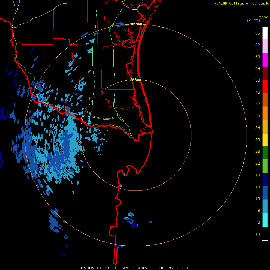
Task: Click the '18' legend value
Action: 258,175
